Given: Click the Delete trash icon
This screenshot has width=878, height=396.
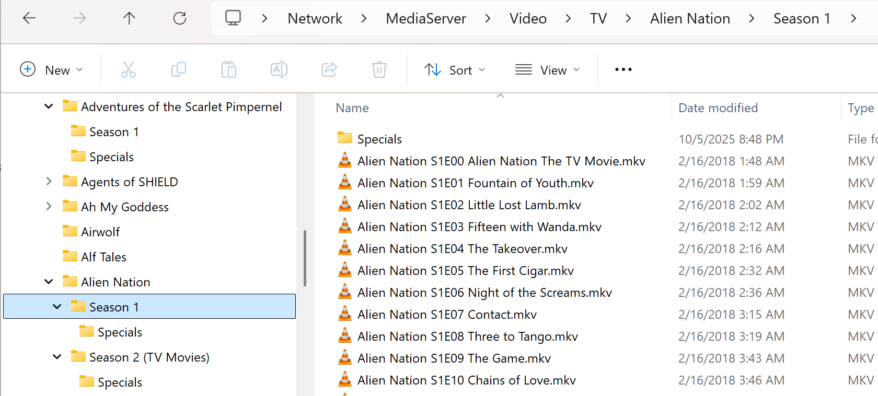Looking at the screenshot, I should click(x=379, y=69).
